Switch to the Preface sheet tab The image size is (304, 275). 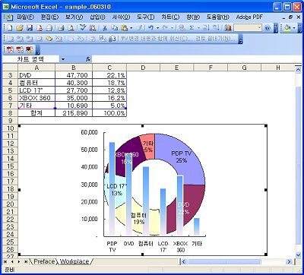44,261
